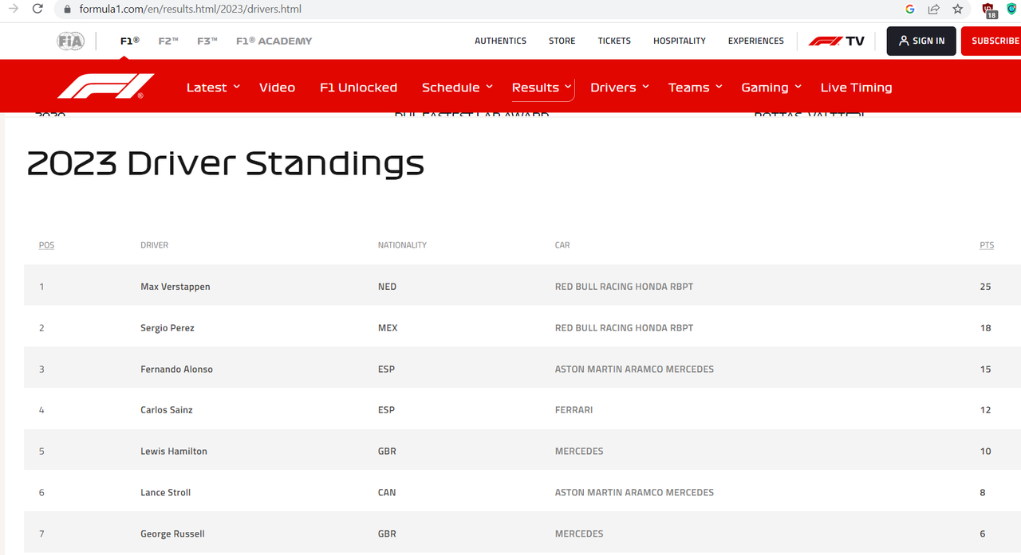The width and height of the screenshot is (1021, 555).
Task: Expand the Results dropdown
Action: pyautogui.click(x=542, y=88)
